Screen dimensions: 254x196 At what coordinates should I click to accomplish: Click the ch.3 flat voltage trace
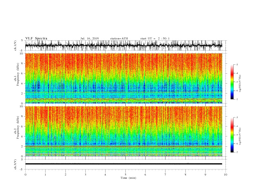(x=123, y=164)
